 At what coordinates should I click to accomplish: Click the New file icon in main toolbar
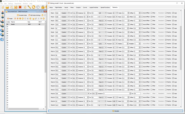[x=3, y=7]
